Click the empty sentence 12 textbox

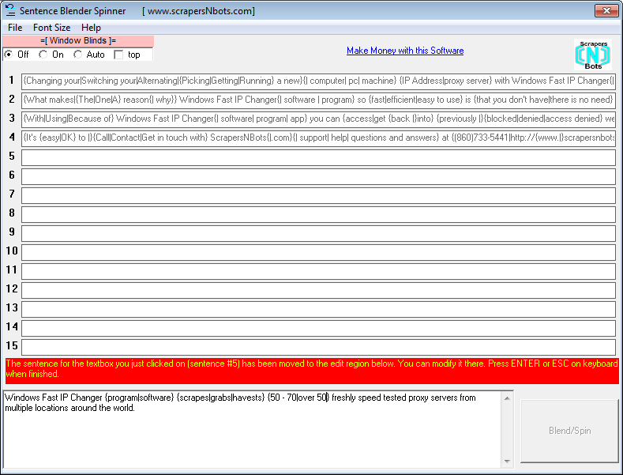[x=318, y=290]
